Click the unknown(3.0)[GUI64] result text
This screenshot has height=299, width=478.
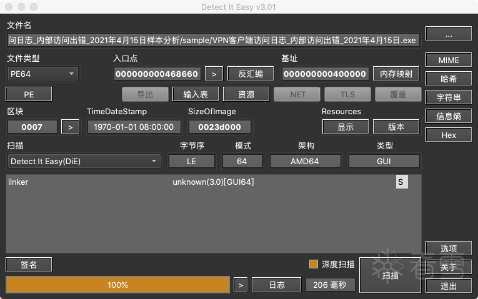coord(213,182)
